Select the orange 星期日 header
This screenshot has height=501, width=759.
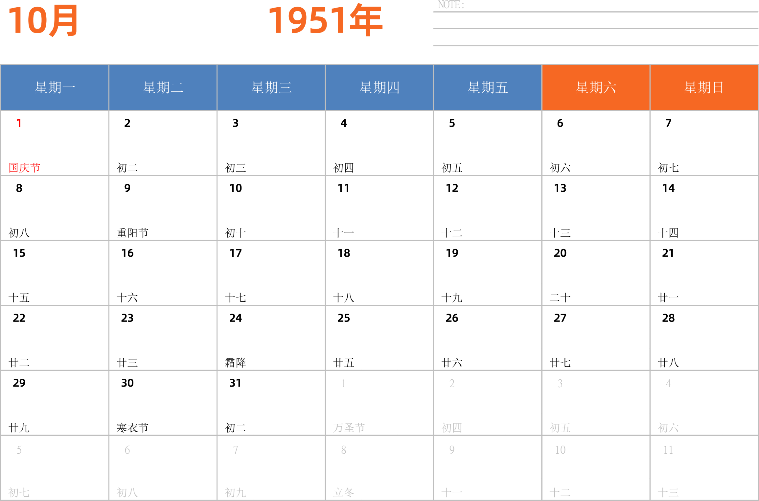[704, 88]
